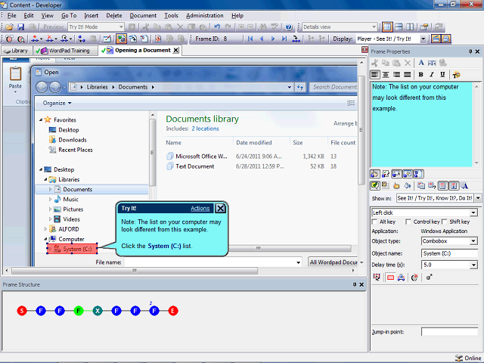The image size is (484, 363).
Task: Open the Object type Combobox dropdown
Action: [473, 241]
